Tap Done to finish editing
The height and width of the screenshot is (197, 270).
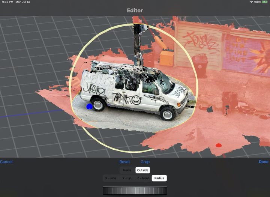pos(263,162)
